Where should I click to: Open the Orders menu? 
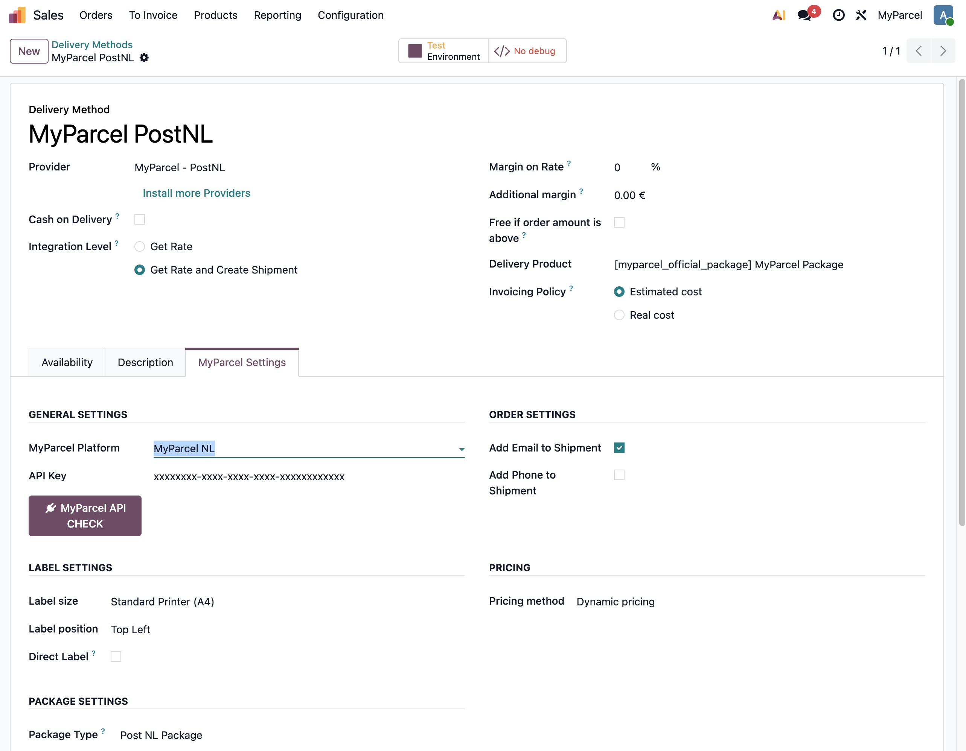(x=96, y=15)
